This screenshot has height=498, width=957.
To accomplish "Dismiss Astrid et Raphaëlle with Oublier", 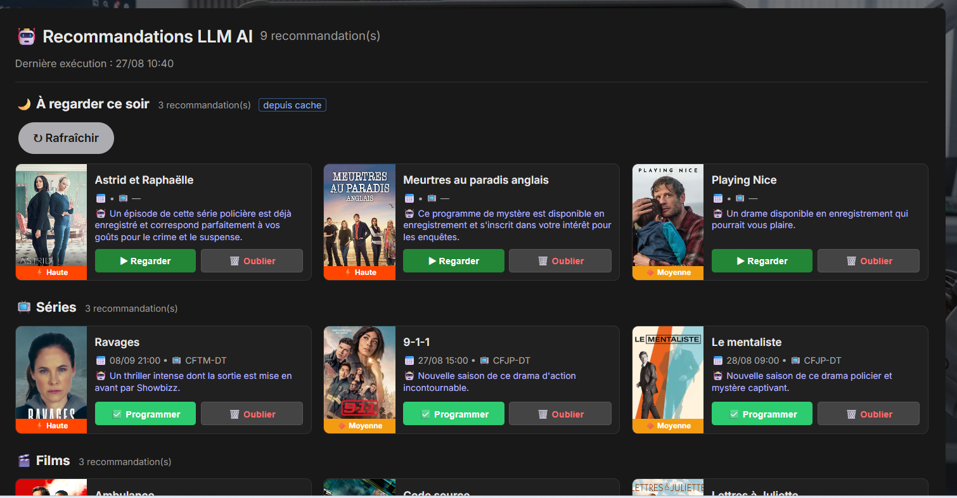I will [x=252, y=261].
